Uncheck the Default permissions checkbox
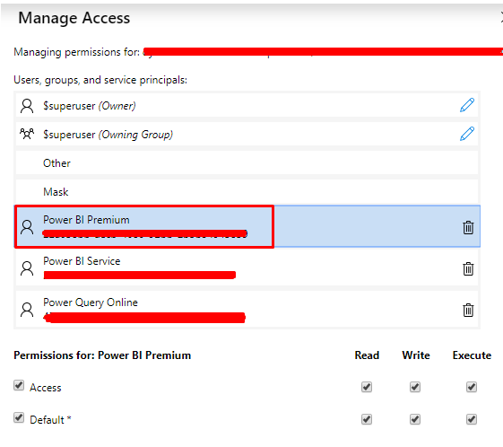The height and width of the screenshot is (447, 503). pos(19,417)
